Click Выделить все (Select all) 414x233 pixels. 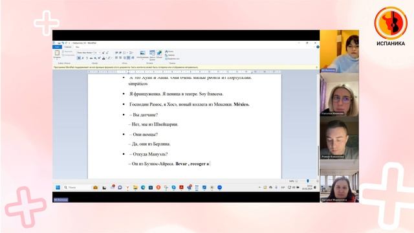tap(172, 59)
